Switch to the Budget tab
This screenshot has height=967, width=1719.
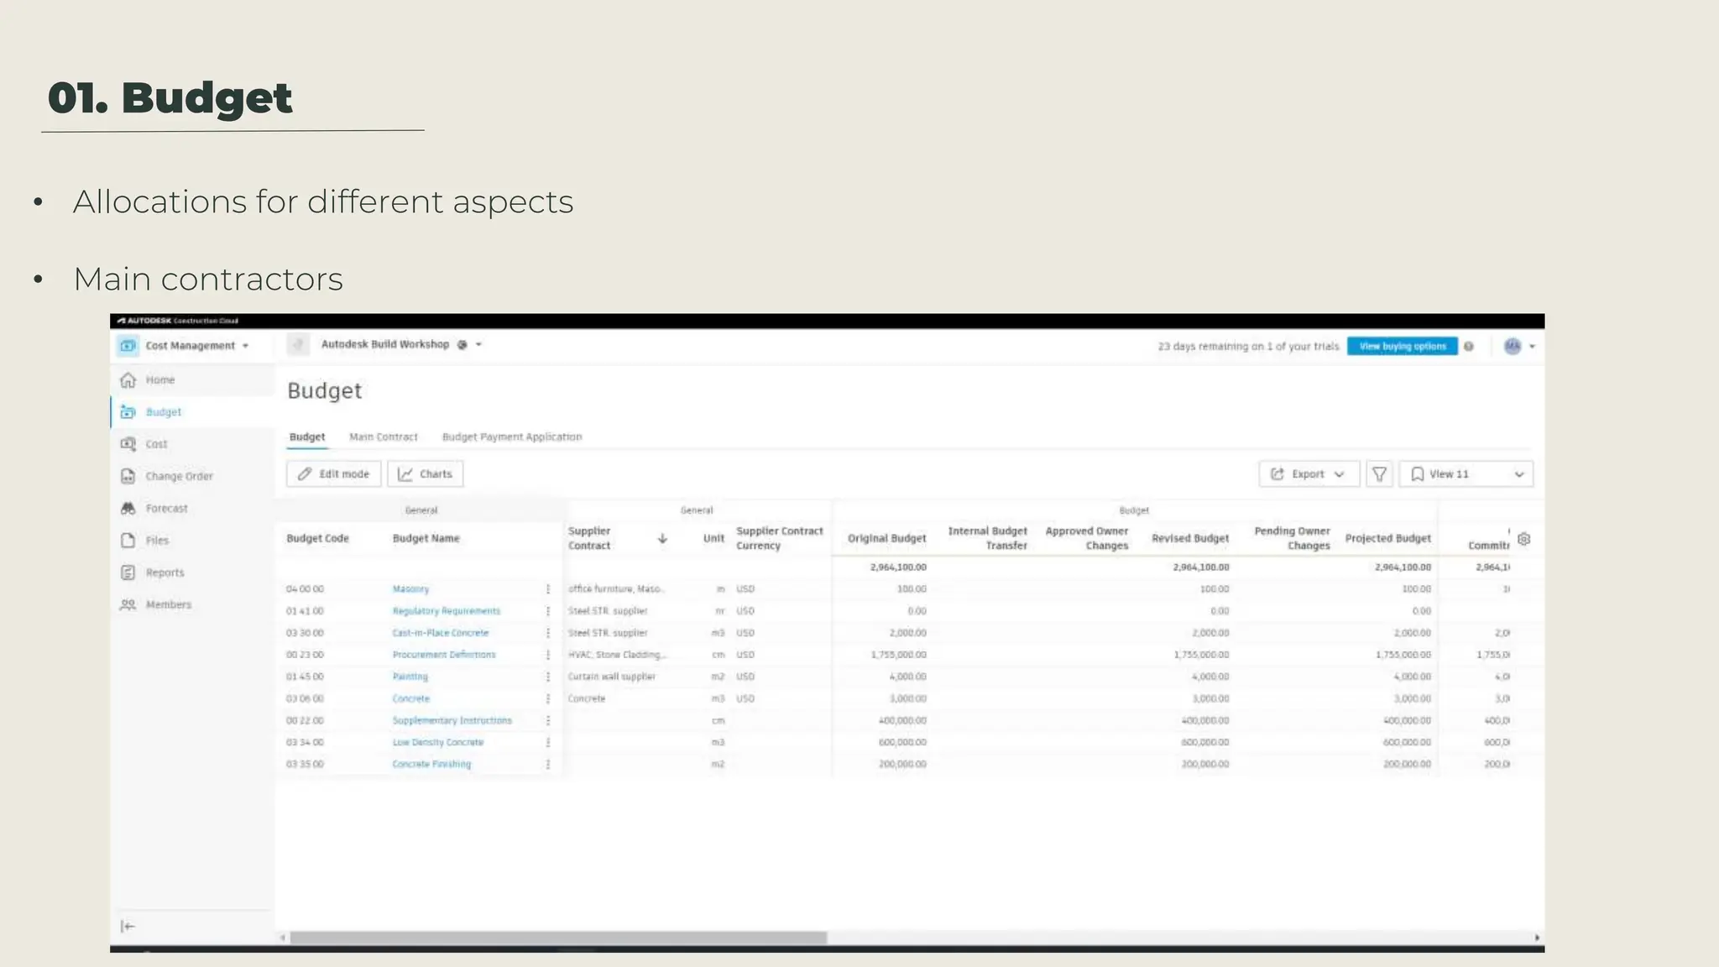[307, 437]
